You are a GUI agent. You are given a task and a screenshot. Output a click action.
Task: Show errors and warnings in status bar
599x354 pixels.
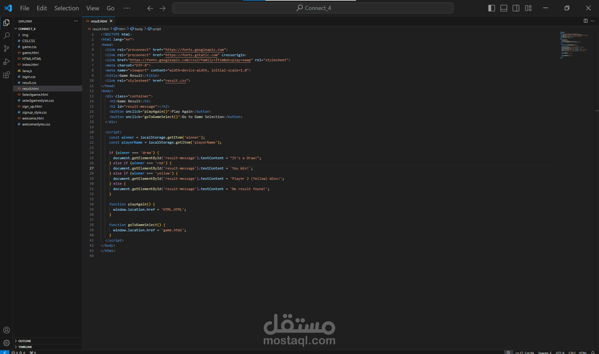pyautogui.click(x=18, y=352)
